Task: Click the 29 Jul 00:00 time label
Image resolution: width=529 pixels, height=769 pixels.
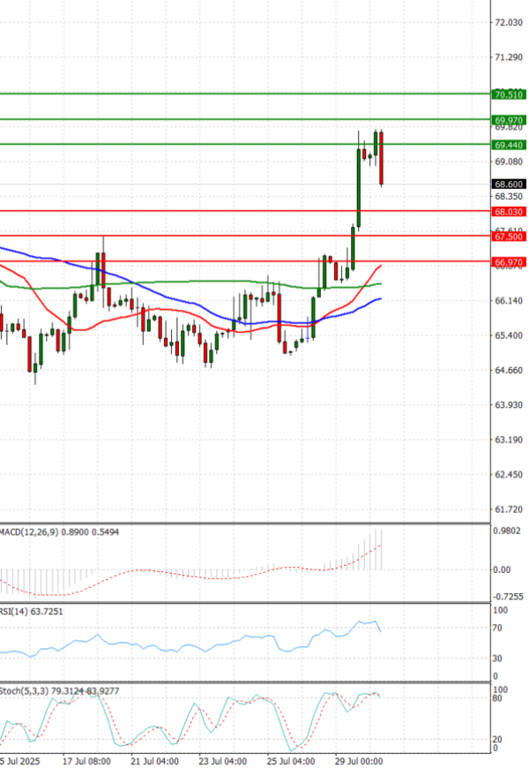Action: (359, 761)
